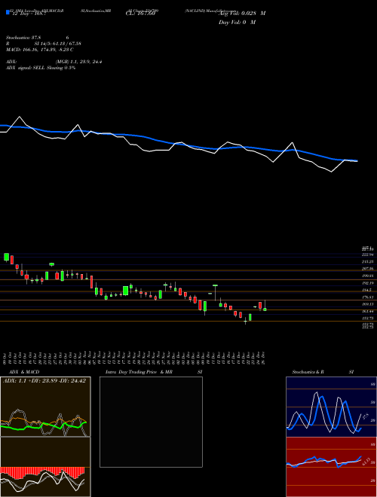Click the 199.88 price axis label
377x497 pixels.
coord(369,276)
